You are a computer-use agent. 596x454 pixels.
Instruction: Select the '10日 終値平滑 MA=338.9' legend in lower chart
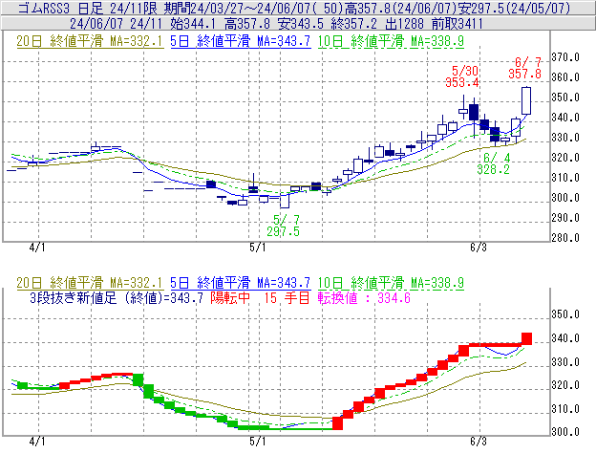(391, 283)
